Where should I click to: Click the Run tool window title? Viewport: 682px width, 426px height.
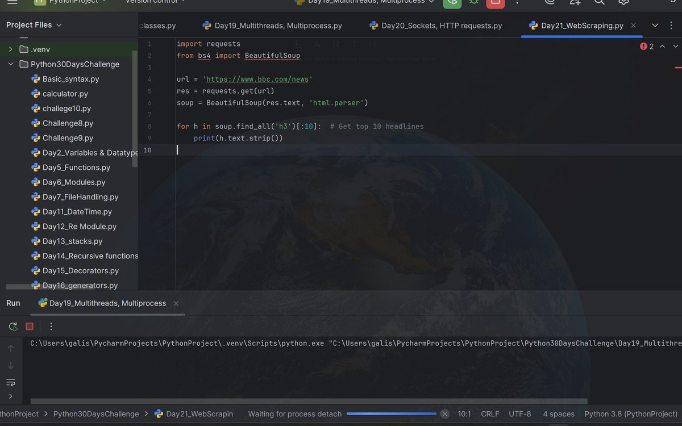tap(13, 303)
